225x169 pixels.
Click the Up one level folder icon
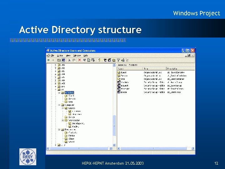click(59, 60)
